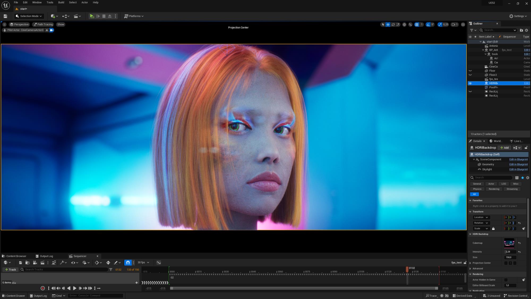
Task: Open the Build menu
Action: (x=61, y=2)
